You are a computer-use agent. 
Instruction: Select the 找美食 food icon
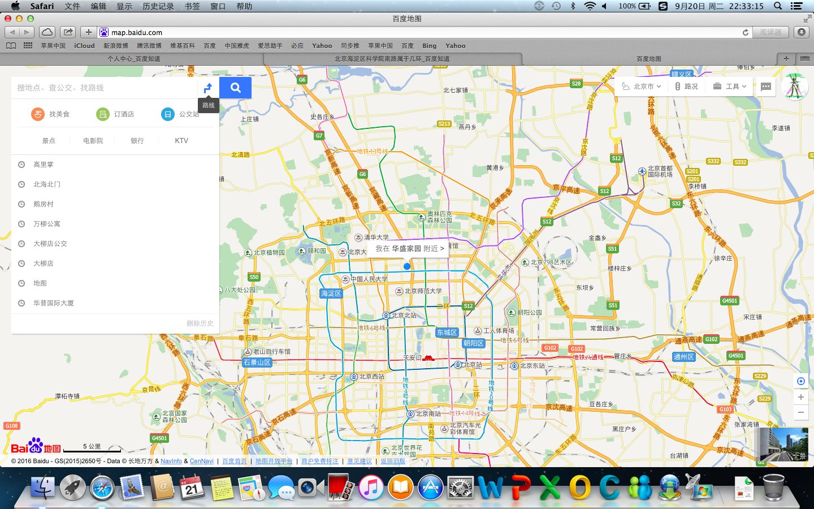pos(38,114)
